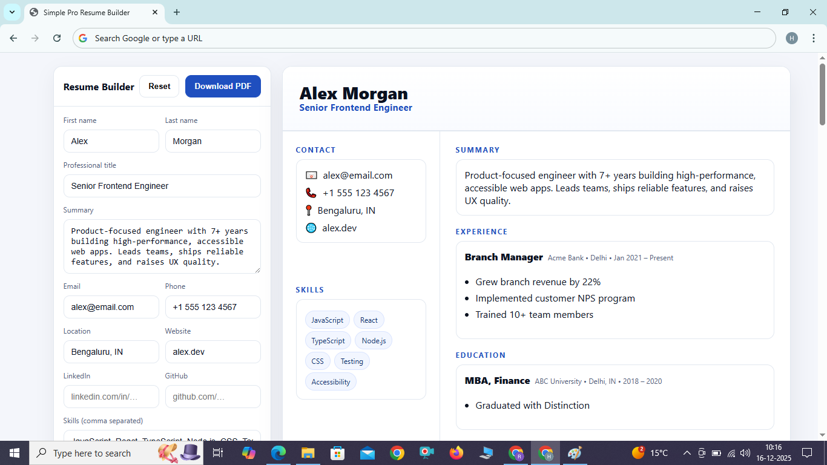Reload the page using the refresh icon
The height and width of the screenshot is (465, 827).
pyautogui.click(x=56, y=38)
